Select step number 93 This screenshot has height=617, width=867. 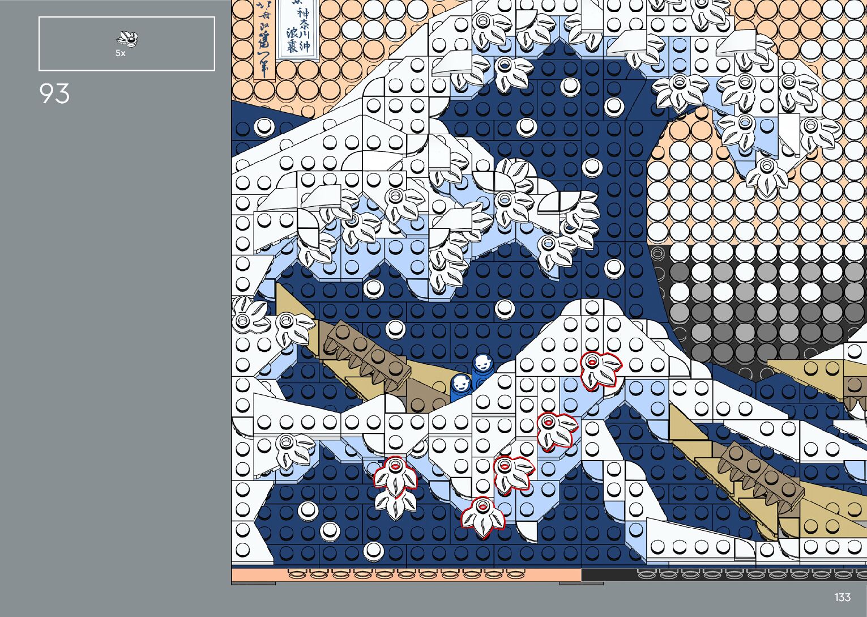[x=54, y=93]
